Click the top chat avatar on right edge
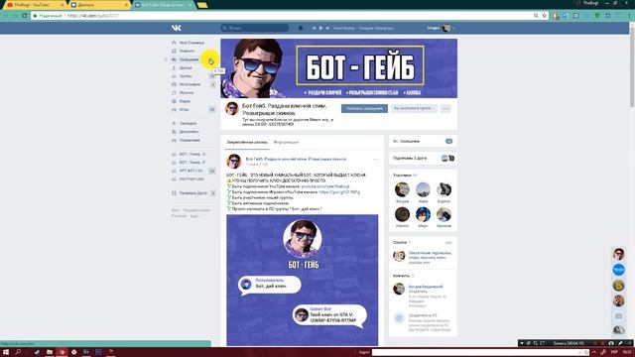The height and width of the screenshot is (357, 635). pyautogui.click(x=619, y=254)
